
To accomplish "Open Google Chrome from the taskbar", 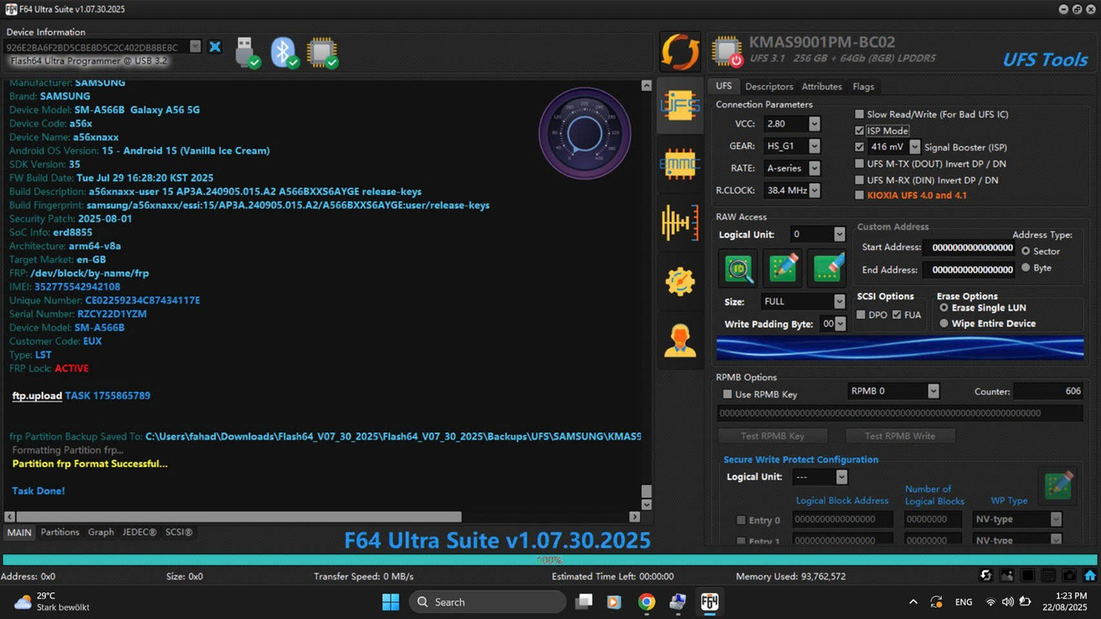I will pyautogui.click(x=646, y=602).
